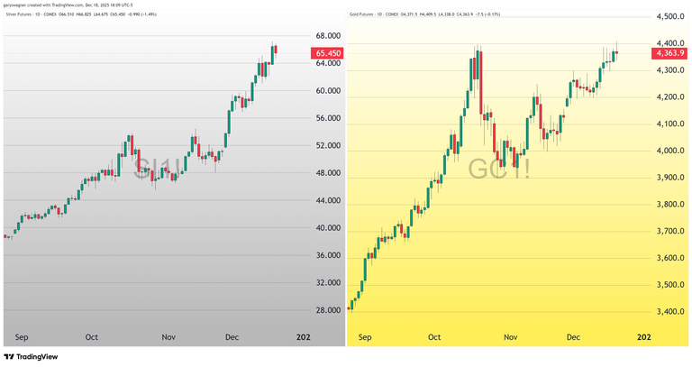Click the 3,400.0 level on gold price scale

(669, 312)
